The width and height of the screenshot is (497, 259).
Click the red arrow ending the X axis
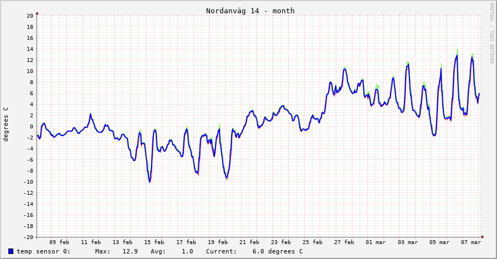click(482, 237)
